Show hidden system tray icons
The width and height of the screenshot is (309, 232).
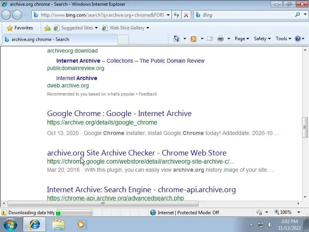coord(251,225)
